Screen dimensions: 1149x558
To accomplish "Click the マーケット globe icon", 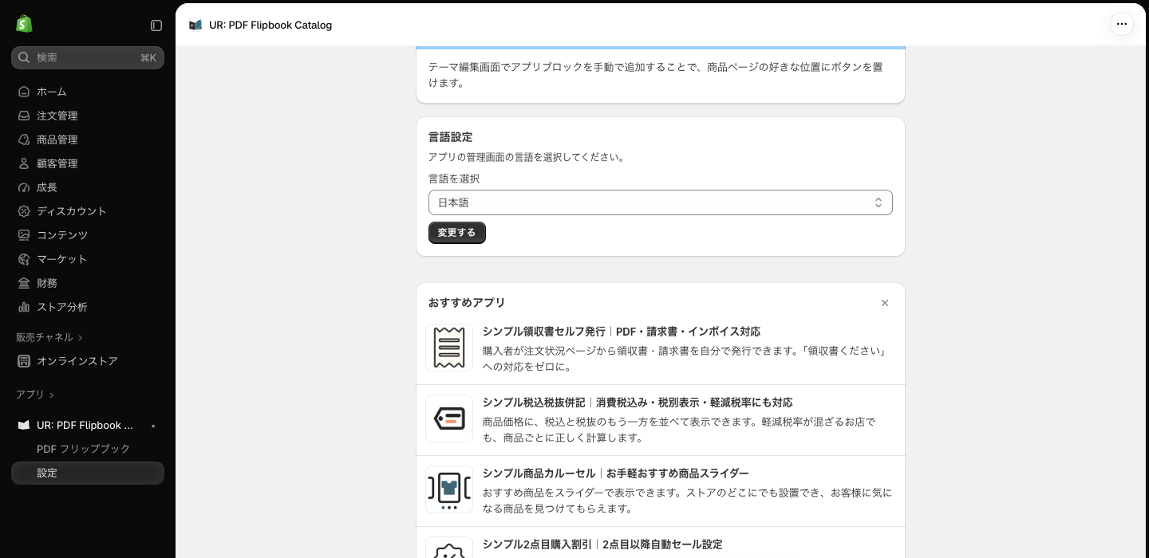I will pyautogui.click(x=24, y=259).
